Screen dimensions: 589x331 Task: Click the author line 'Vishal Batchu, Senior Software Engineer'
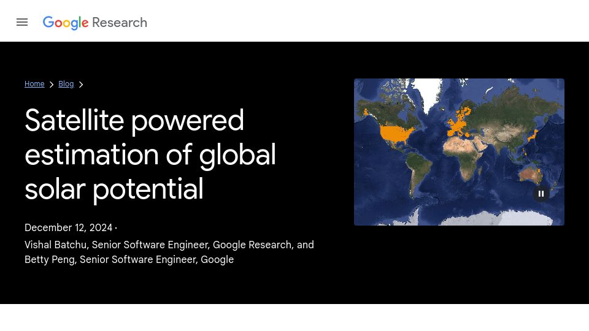[x=117, y=245]
